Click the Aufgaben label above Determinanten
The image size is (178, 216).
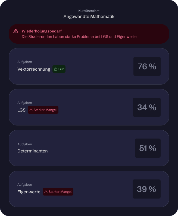(25, 144)
